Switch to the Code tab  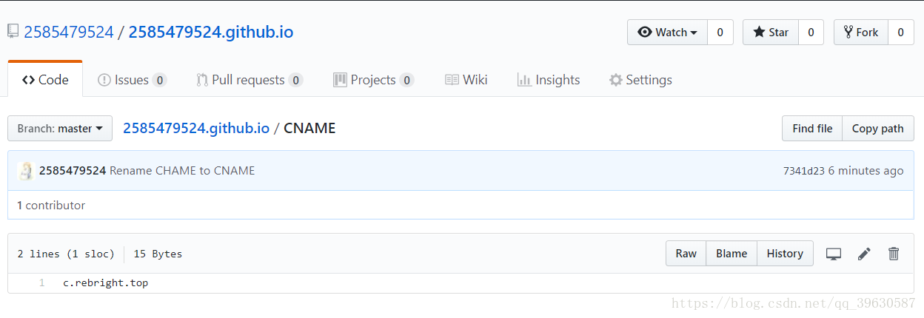tap(45, 80)
